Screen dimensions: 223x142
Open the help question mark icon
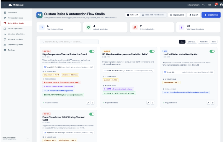(209, 5)
